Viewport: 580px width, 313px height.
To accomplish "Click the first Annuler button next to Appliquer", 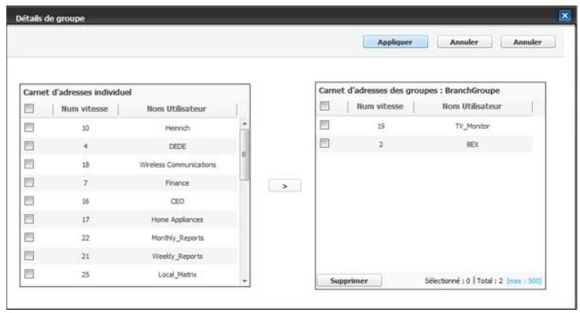I will [464, 42].
